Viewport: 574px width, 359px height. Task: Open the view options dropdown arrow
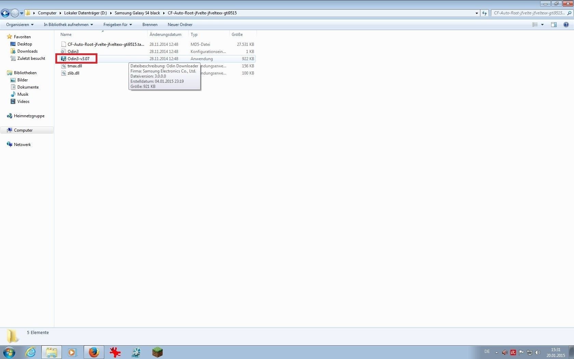click(542, 25)
